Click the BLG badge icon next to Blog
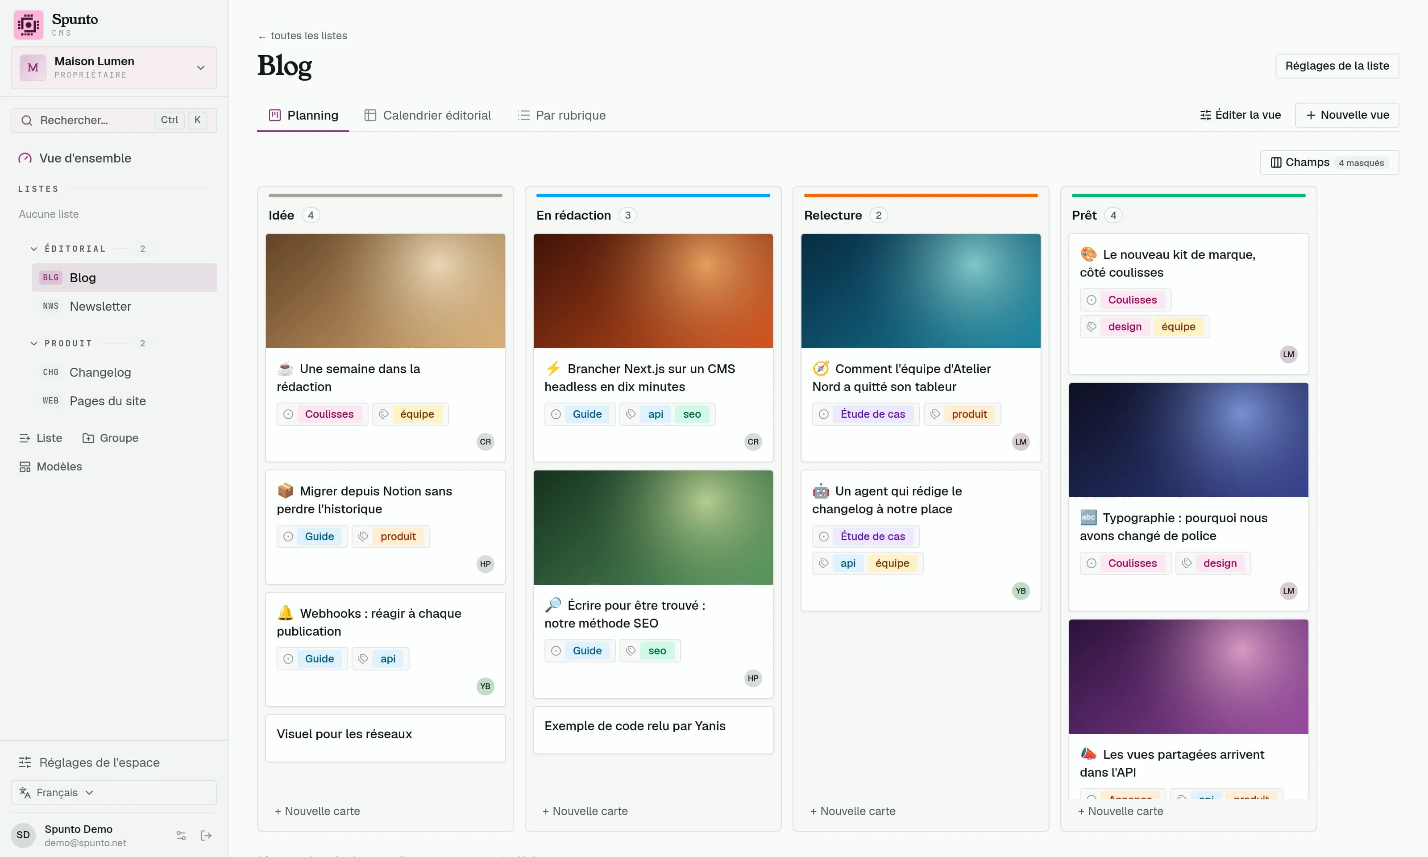This screenshot has height=857, width=1428. point(51,278)
